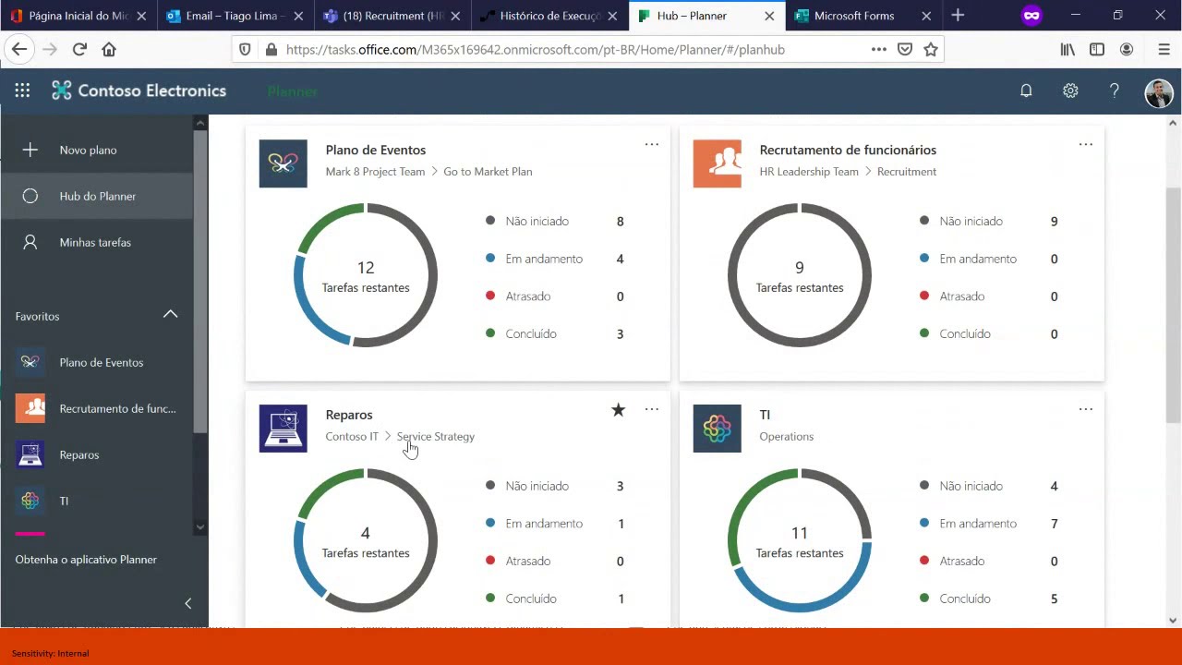Open the Plano de Eventos card thumbnail
This screenshot has width=1182, height=665.
(x=283, y=163)
